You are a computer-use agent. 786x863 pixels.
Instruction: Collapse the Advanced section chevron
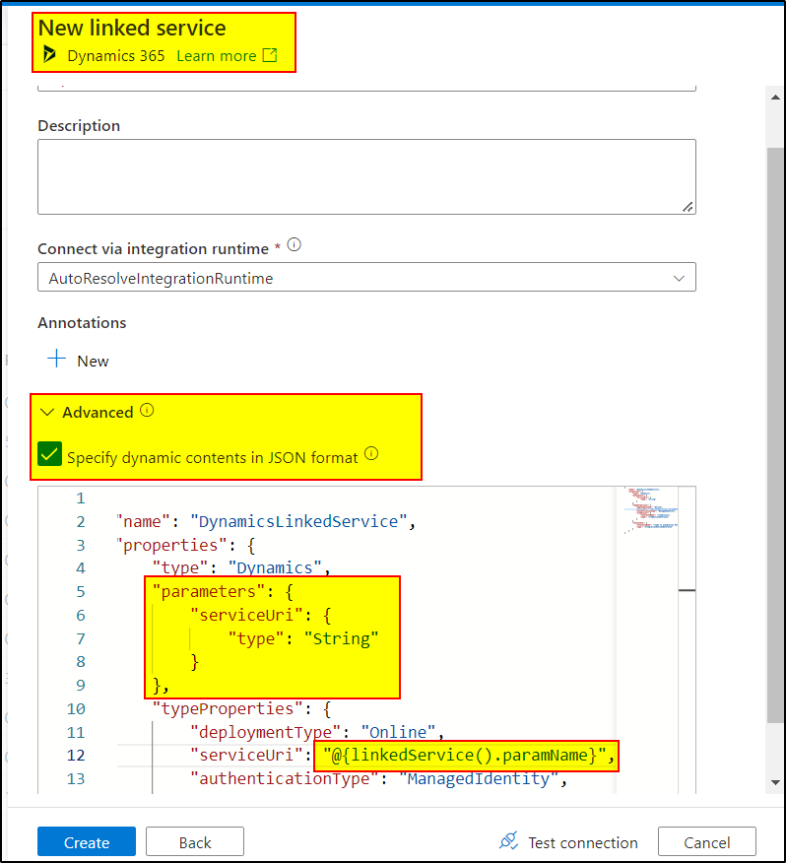(x=48, y=412)
